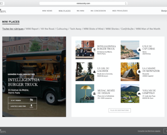This screenshot has height=135, width=167.
Task: Click the Place de la Cathédrale address
Action: pos(106,97)
